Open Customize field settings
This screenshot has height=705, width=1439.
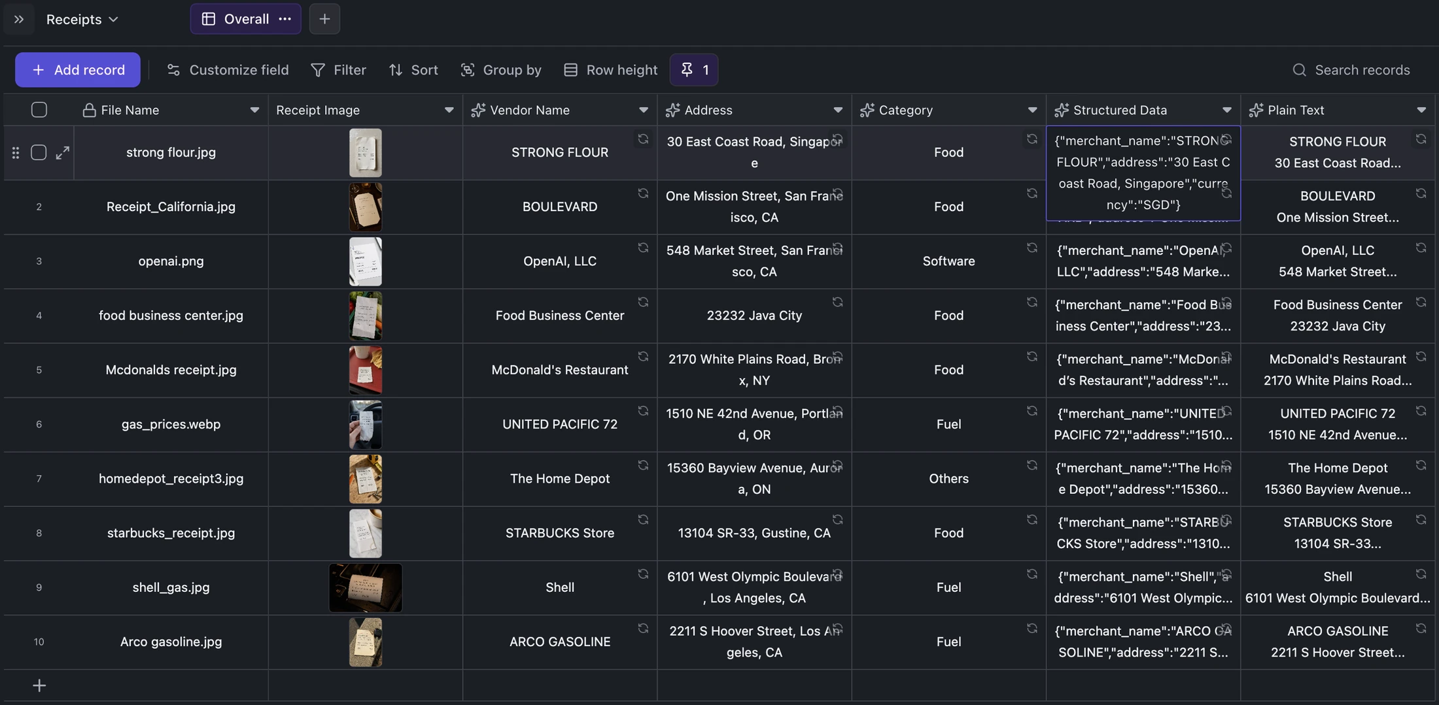228,70
